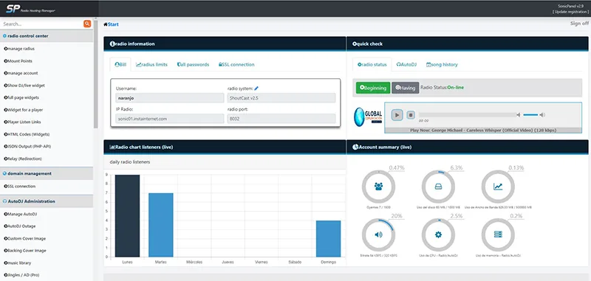Click the pencil icon beside radio system
591x281 pixels.
(256, 89)
